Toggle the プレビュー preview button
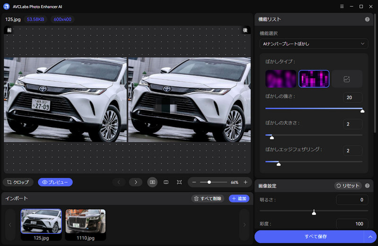This screenshot has height=246, width=378. tap(55, 182)
